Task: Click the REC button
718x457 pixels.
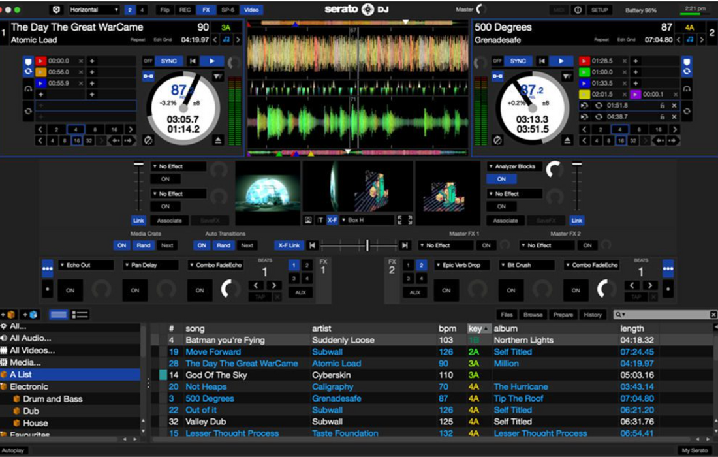Action: click(185, 10)
